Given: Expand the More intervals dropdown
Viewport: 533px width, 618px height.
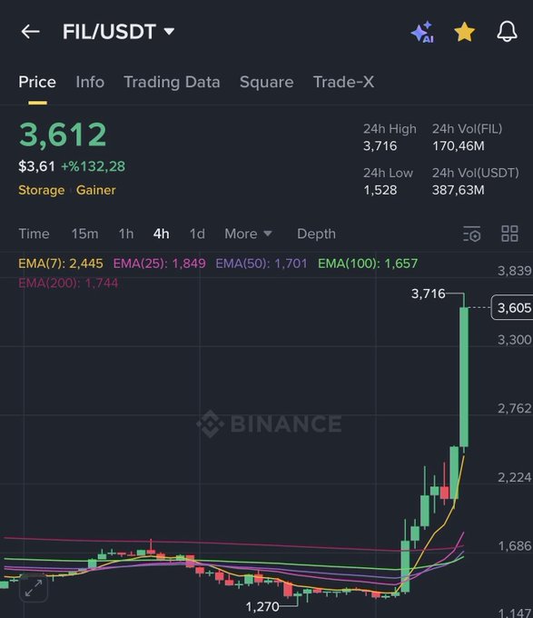Looking at the screenshot, I should (248, 234).
